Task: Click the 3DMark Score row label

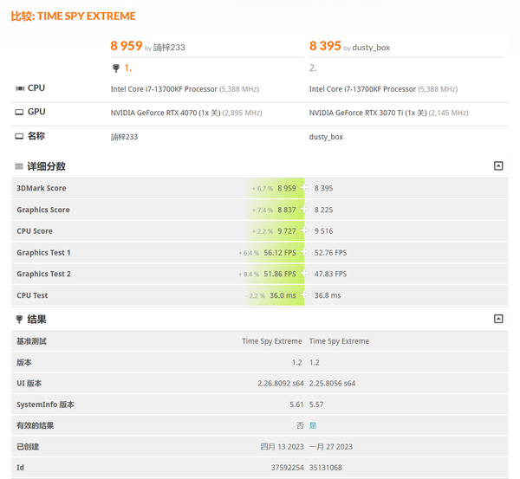Action: (x=42, y=188)
